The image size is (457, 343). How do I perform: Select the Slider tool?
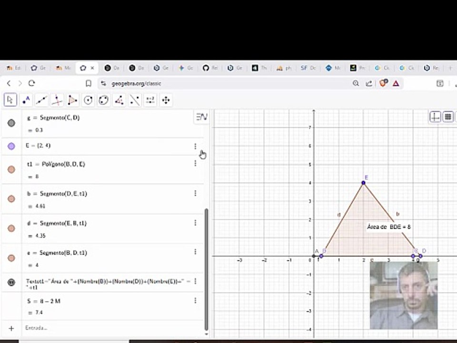tap(150, 100)
